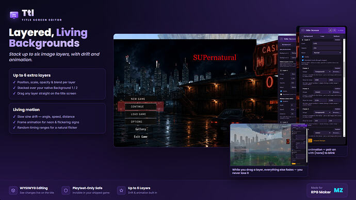Open the Frame 3 Image dropdown

322,113
